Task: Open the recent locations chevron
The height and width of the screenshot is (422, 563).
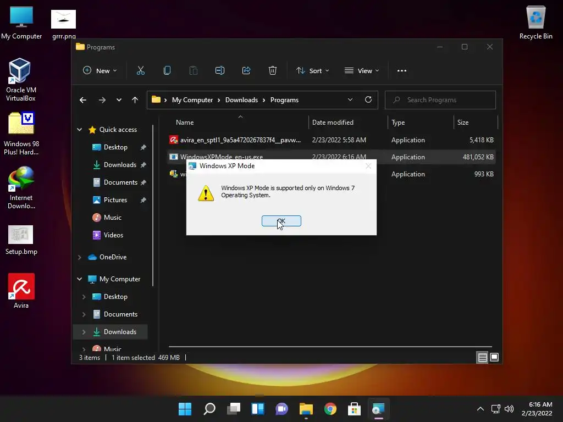Action: (119, 100)
